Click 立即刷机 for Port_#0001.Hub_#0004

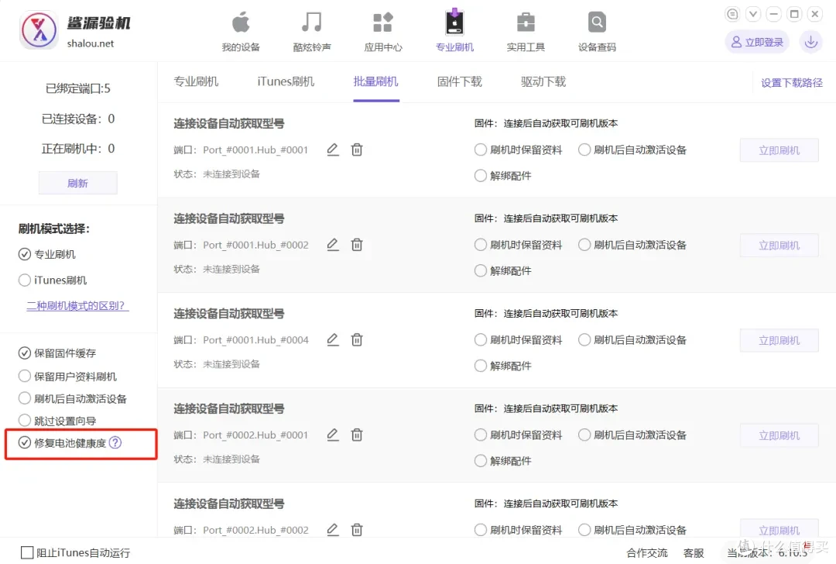coord(779,340)
